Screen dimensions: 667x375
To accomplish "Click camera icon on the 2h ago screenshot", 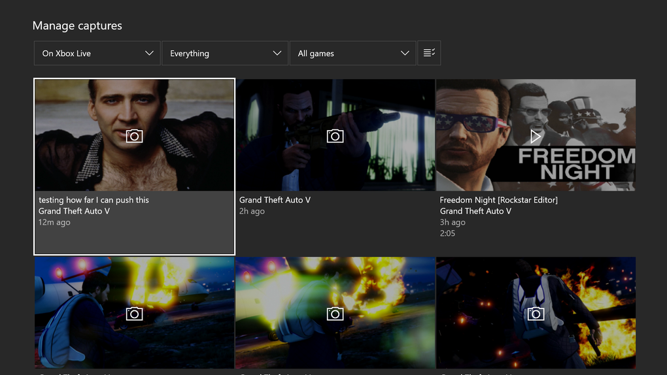I will (x=335, y=136).
